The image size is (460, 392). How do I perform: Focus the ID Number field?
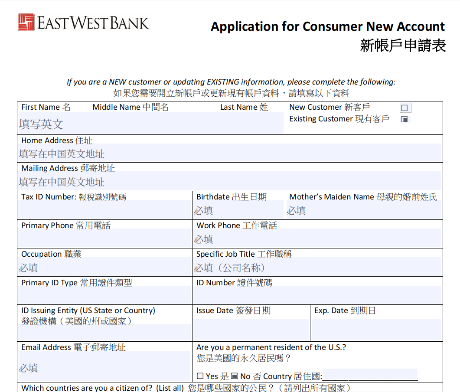coord(317,295)
